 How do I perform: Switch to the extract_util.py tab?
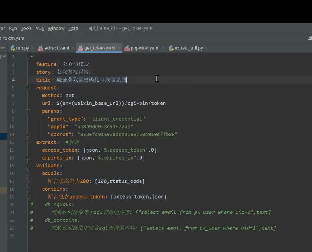pos(189,48)
